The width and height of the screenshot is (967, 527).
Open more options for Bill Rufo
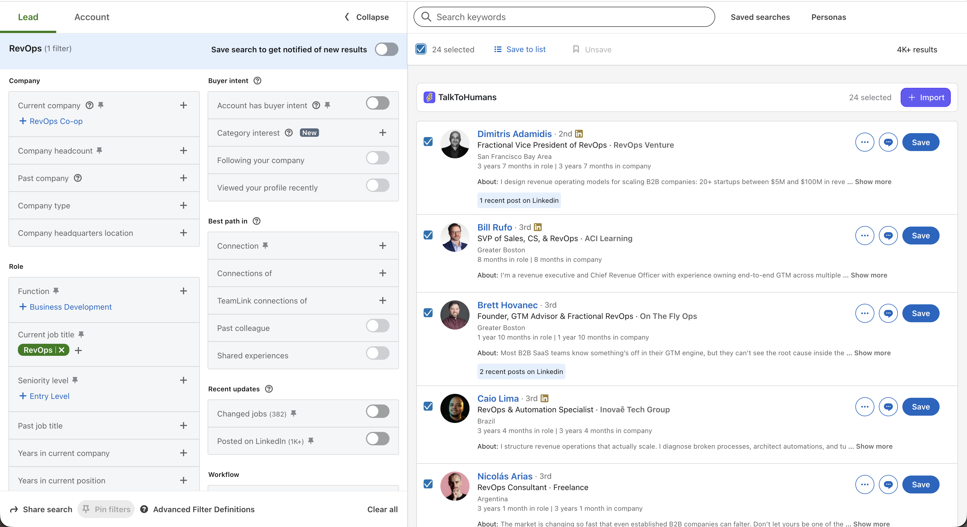pos(865,236)
